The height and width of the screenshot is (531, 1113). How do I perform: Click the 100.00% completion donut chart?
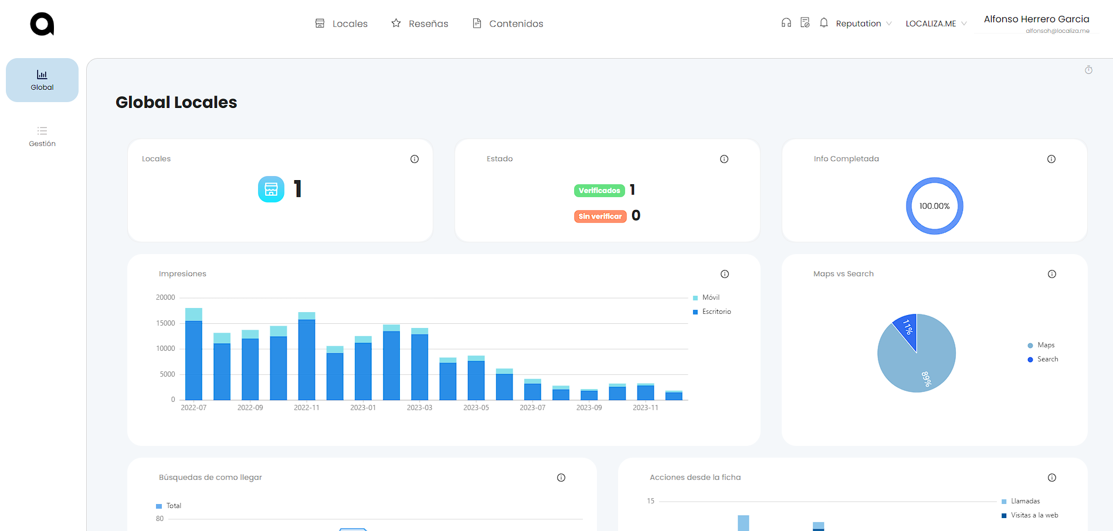click(935, 206)
